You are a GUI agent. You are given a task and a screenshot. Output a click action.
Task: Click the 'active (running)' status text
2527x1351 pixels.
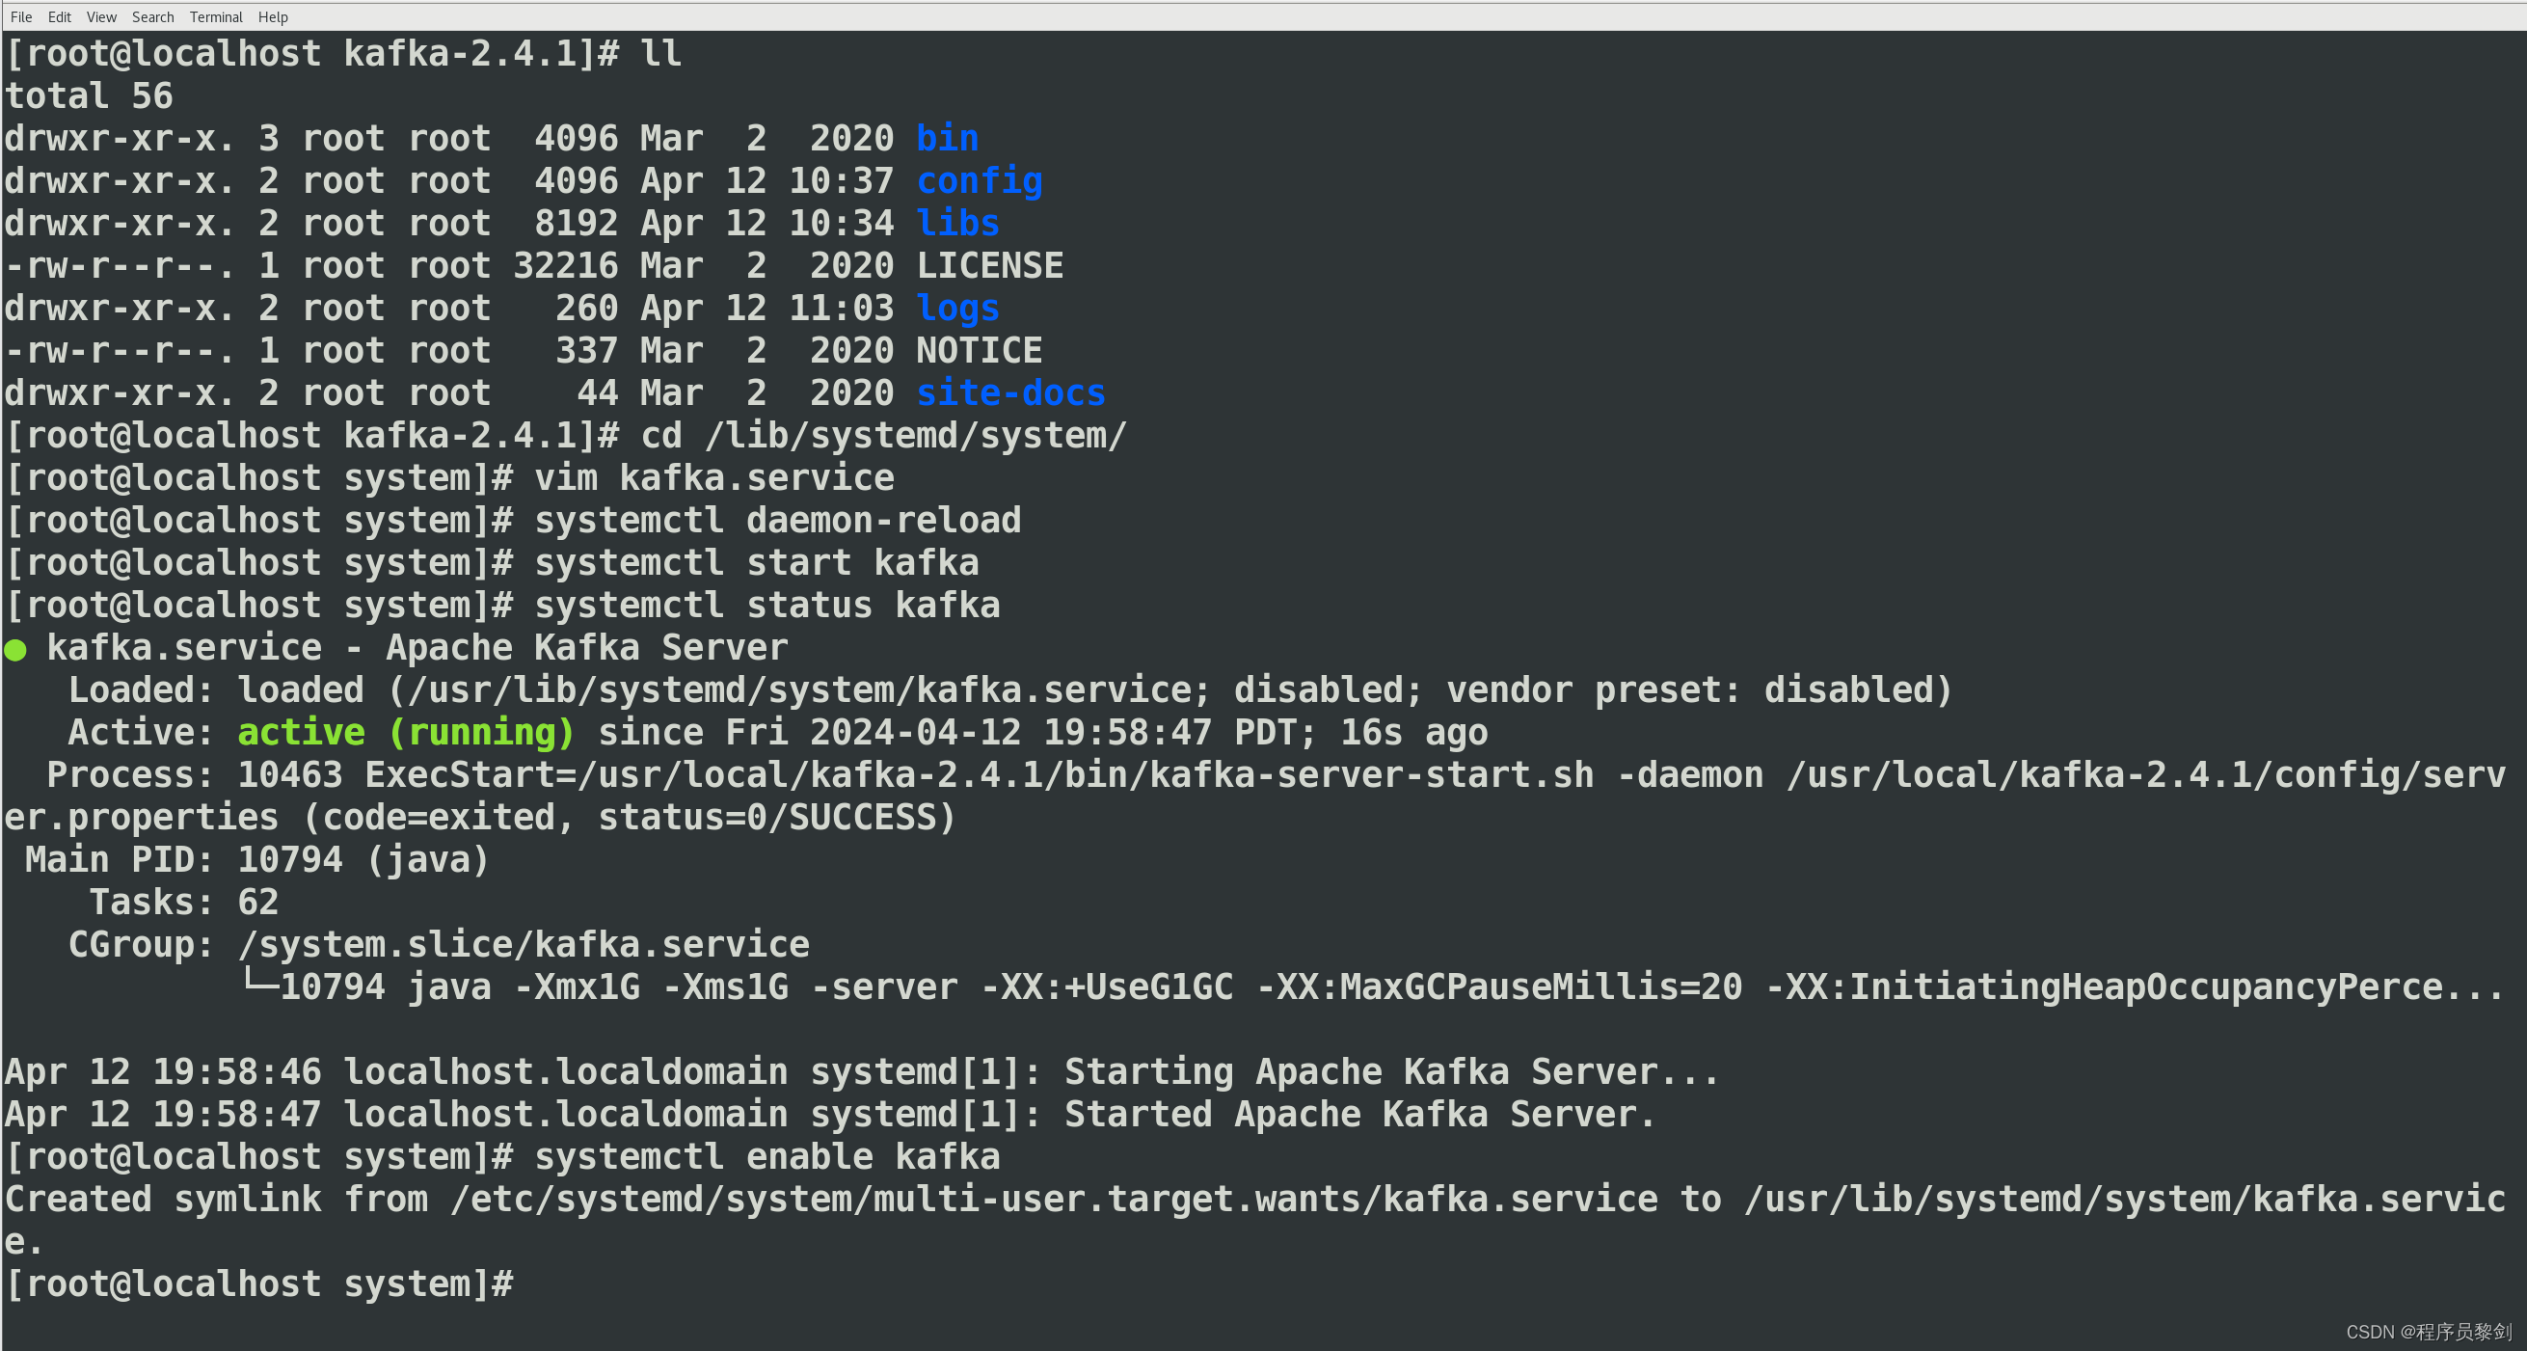(406, 731)
